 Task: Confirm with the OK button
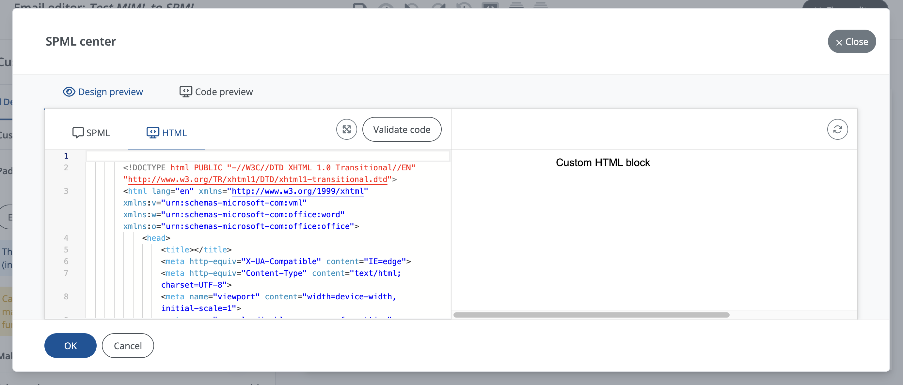point(71,346)
